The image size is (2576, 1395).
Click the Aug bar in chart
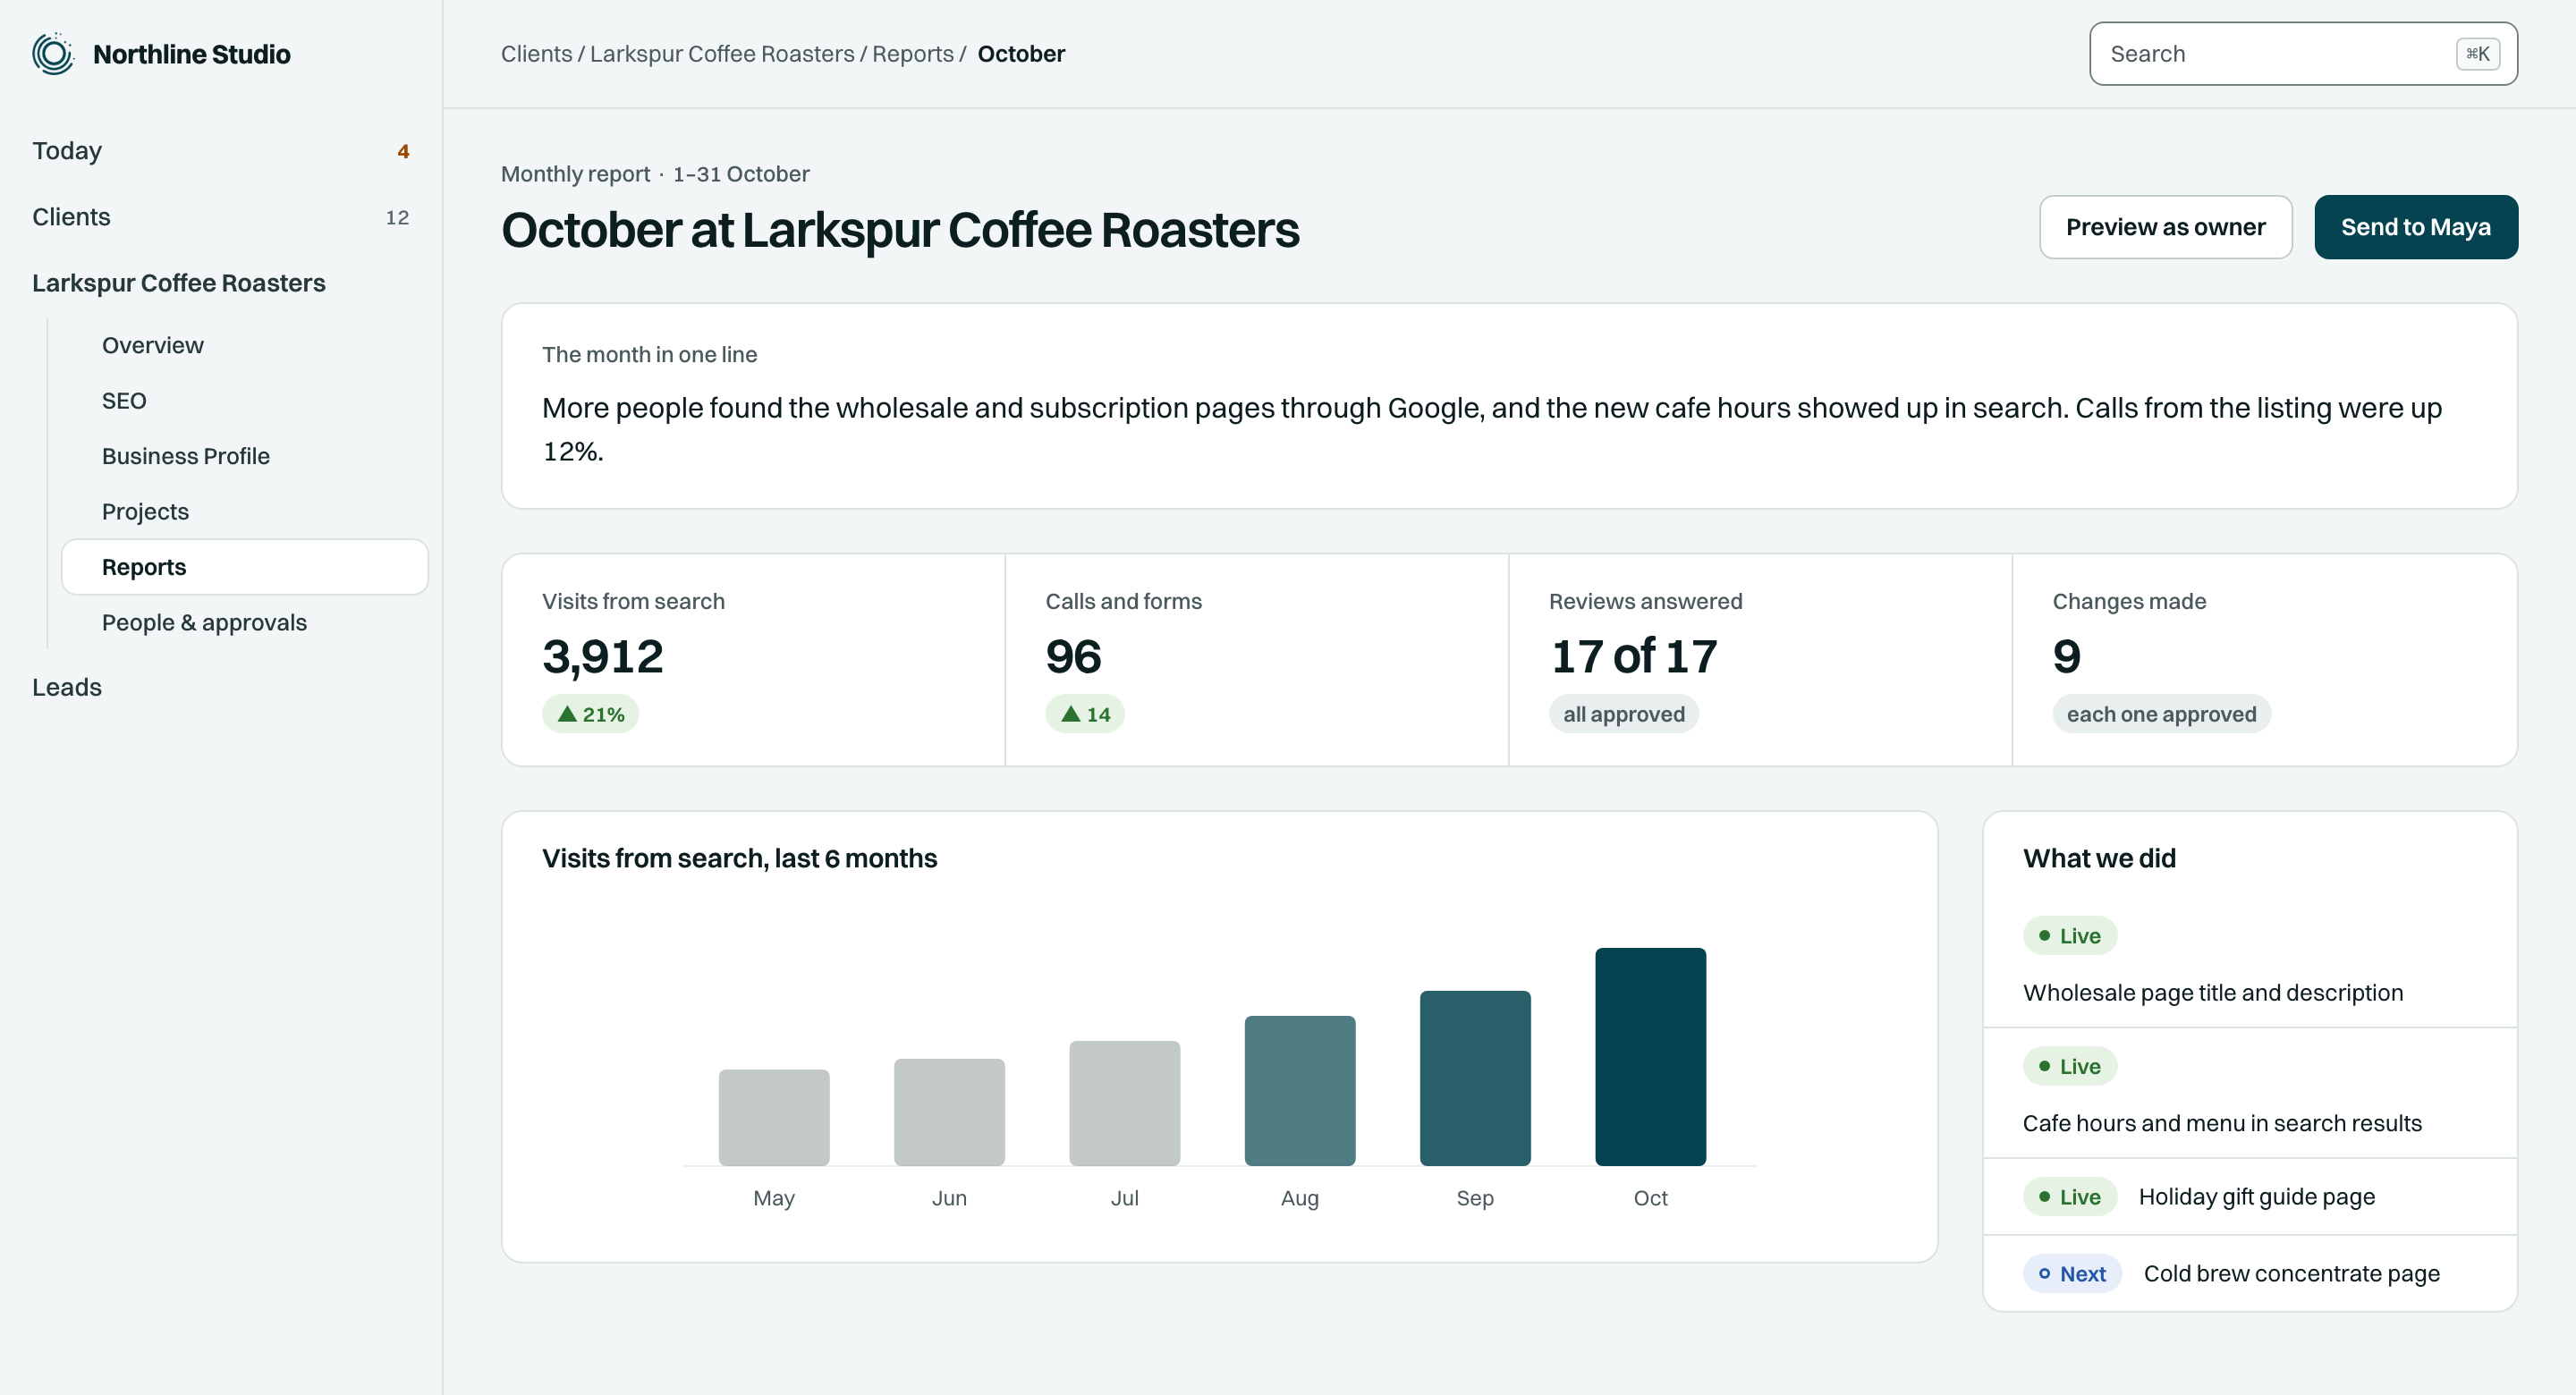tap(1300, 1090)
